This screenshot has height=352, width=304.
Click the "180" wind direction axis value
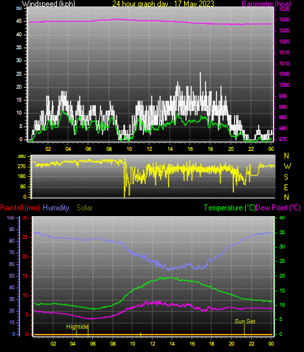[21, 177]
